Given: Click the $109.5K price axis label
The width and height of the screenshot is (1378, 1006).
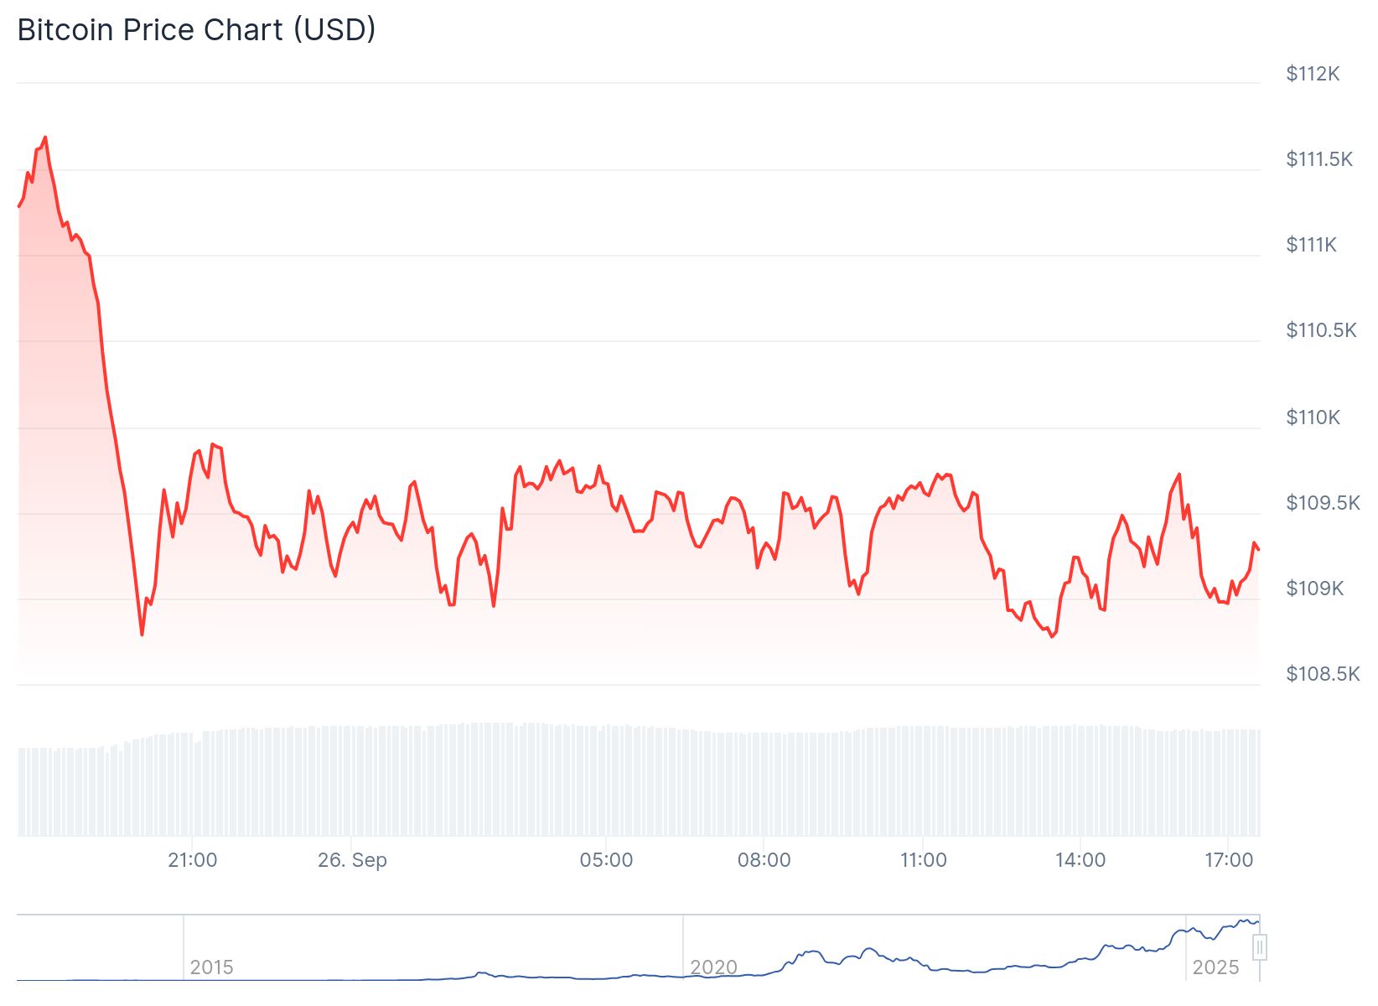Looking at the screenshot, I should coord(1323,503).
